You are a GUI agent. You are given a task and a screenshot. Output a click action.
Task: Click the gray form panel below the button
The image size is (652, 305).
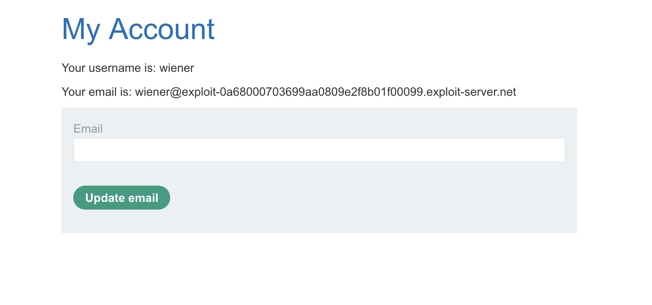(319, 222)
